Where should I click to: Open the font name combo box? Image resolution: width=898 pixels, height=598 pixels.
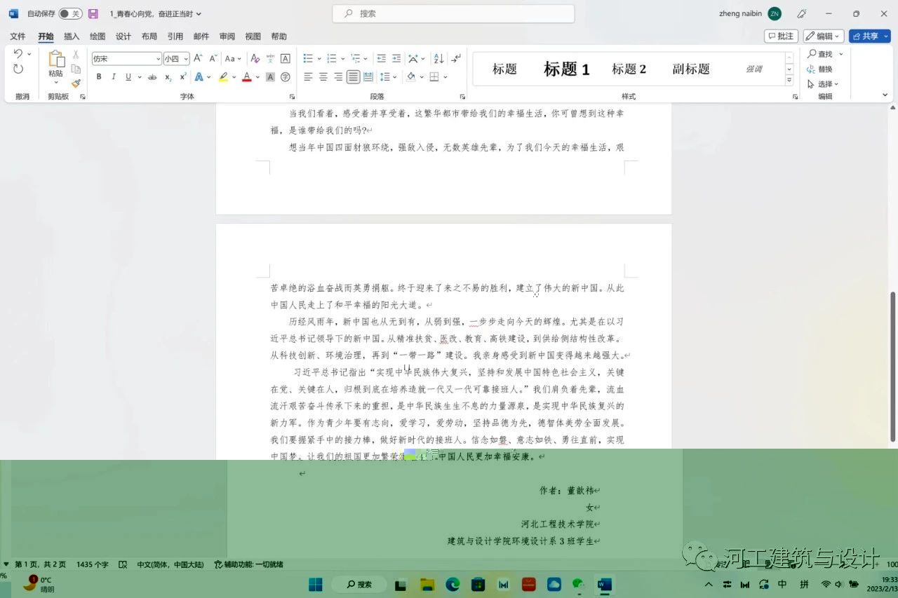126,59
